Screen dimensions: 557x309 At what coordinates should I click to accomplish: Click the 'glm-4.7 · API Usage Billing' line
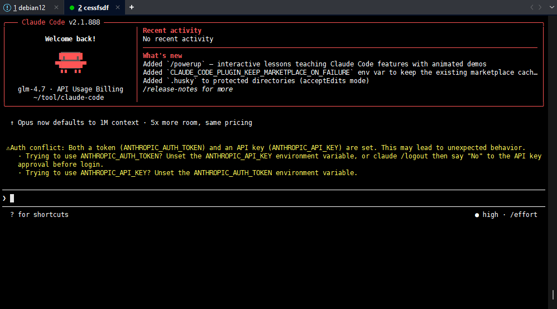pyautogui.click(x=70, y=89)
